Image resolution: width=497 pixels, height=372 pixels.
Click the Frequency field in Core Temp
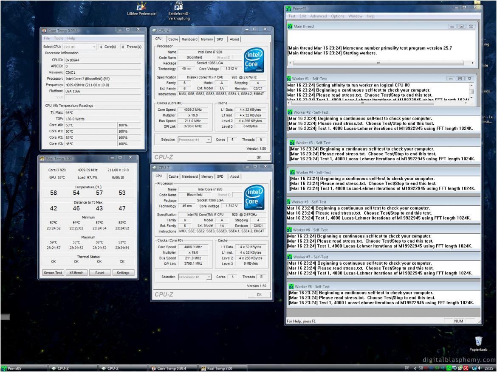tap(103, 85)
